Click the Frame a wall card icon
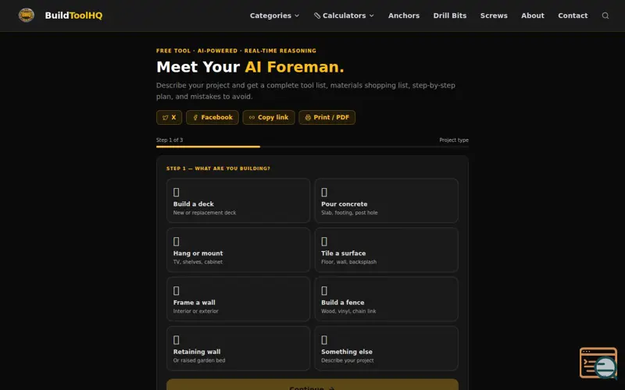625x390 pixels. click(177, 290)
